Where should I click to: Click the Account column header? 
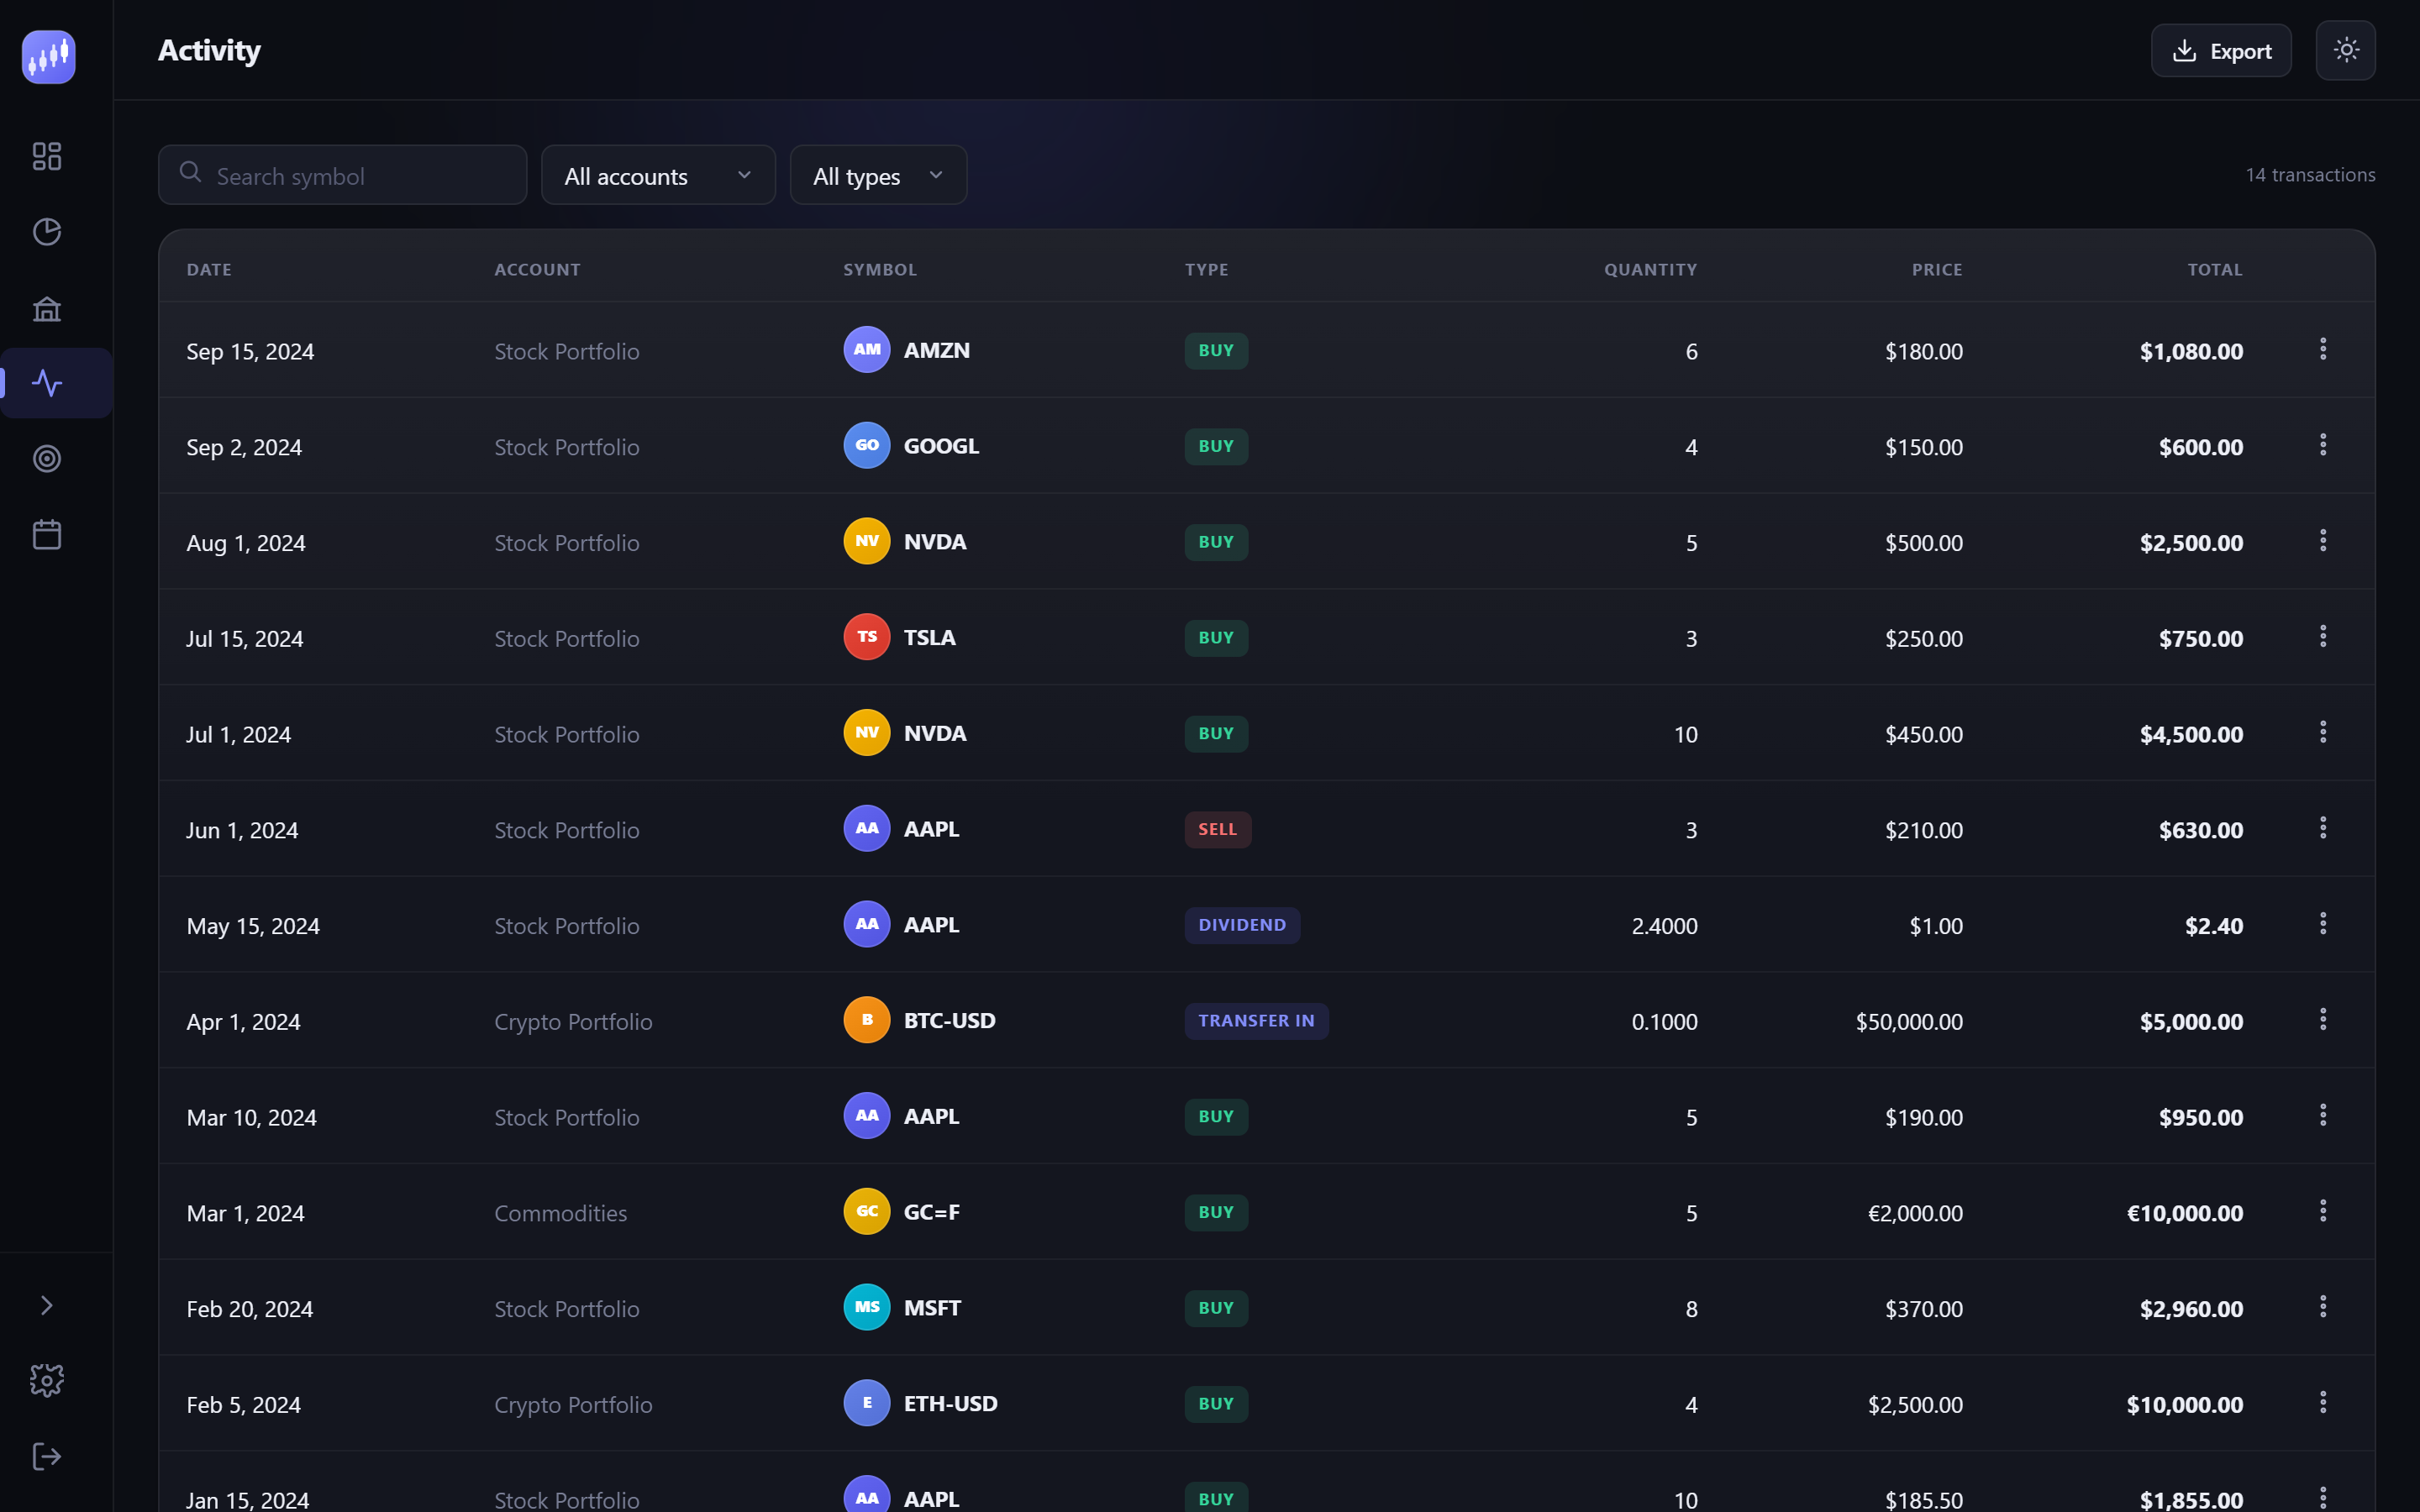pyautogui.click(x=537, y=270)
